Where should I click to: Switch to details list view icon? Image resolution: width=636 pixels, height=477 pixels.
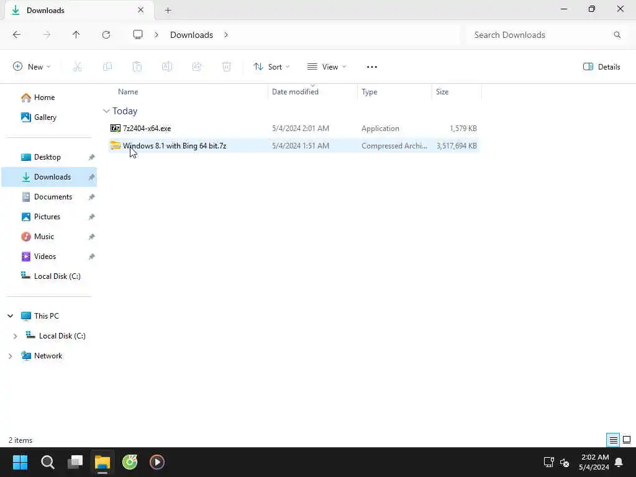(x=613, y=440)
